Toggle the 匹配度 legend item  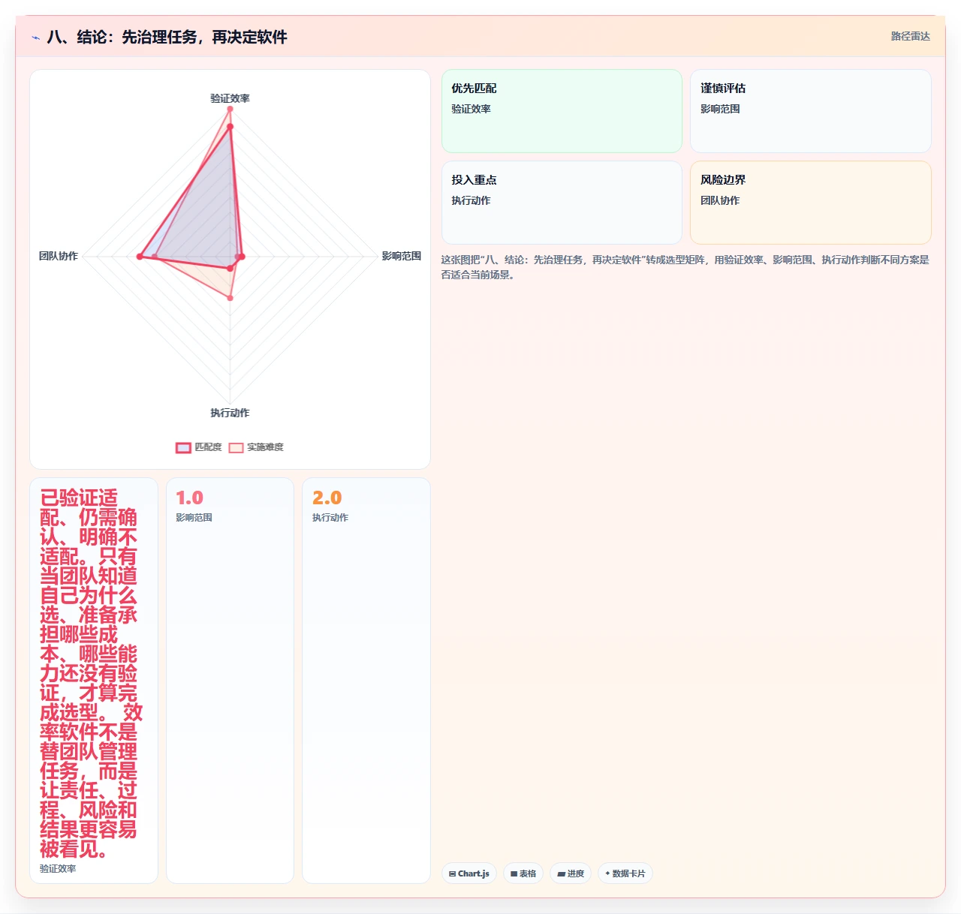pos(199,447)
